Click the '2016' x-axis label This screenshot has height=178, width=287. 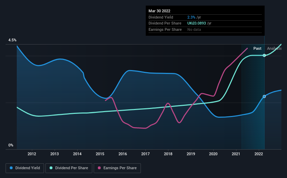point(123,154)
